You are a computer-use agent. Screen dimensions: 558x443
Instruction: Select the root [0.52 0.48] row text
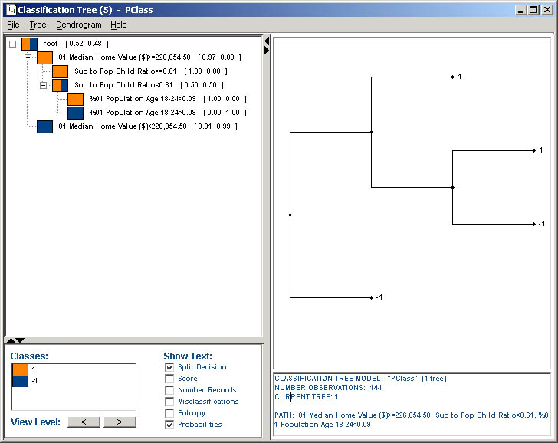pos(76,44)
